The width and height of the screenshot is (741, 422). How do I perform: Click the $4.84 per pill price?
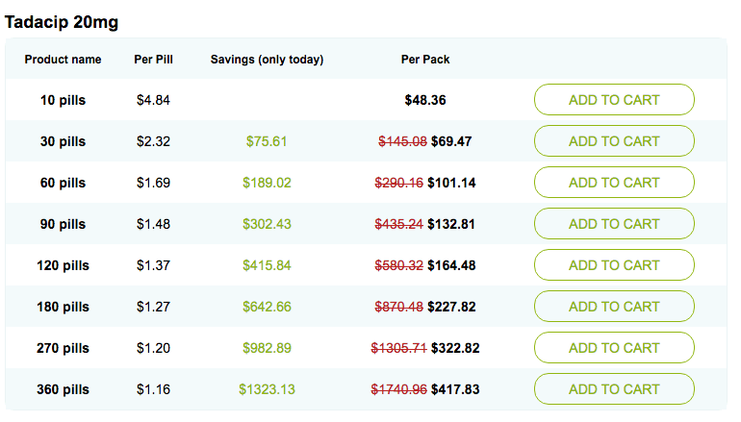point(153,100)
